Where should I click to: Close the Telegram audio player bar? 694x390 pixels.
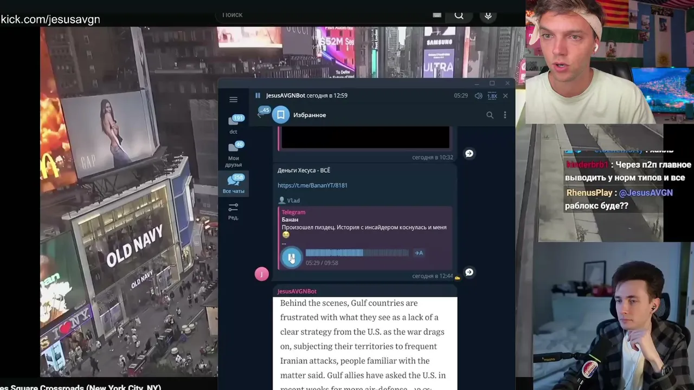pyautogui.click(x=505, y=96)
